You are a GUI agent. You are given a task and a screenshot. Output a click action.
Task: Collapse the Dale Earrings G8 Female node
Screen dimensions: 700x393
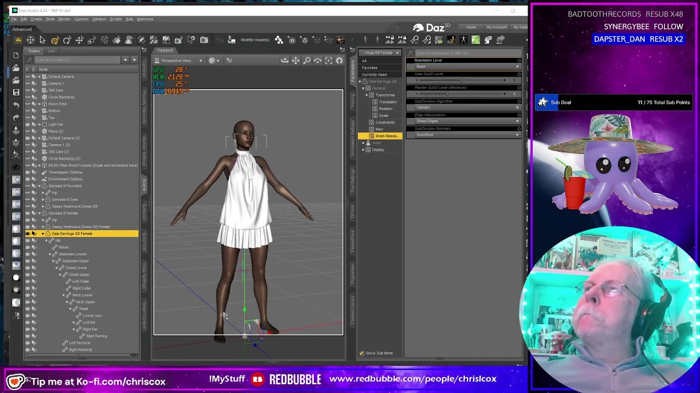tap(43, 234)
